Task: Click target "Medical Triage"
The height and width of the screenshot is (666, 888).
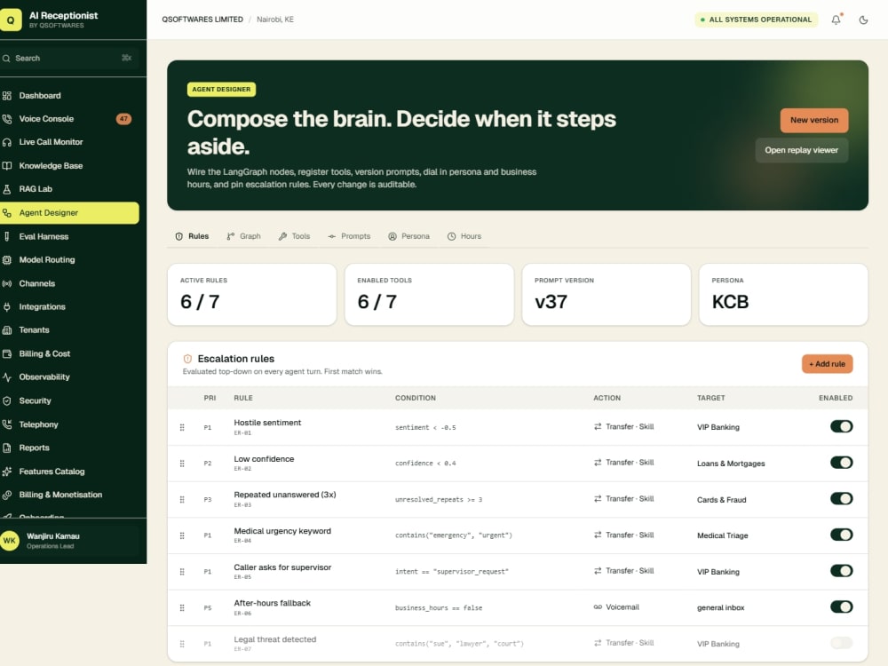Action: [722, 535]
